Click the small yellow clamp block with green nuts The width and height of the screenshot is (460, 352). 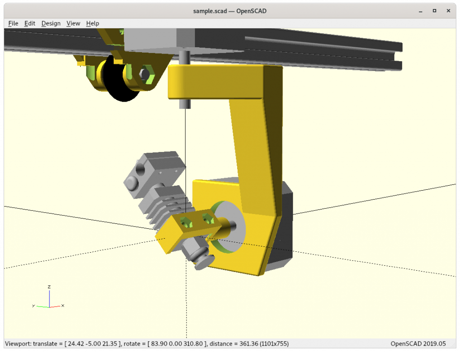tap(188, 231)
